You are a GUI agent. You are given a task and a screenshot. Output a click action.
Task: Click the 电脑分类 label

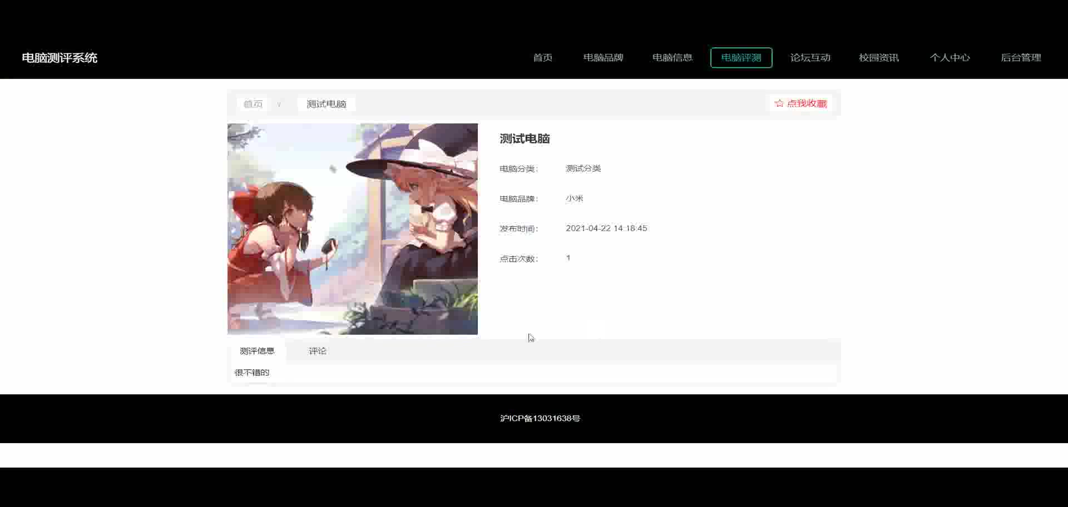point(518,168)
